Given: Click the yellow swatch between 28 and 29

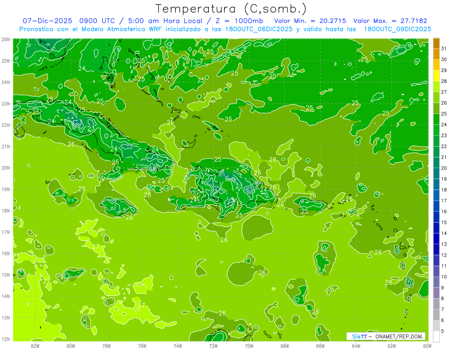Looking at the screenshot, I should click(x=436, y=76).
